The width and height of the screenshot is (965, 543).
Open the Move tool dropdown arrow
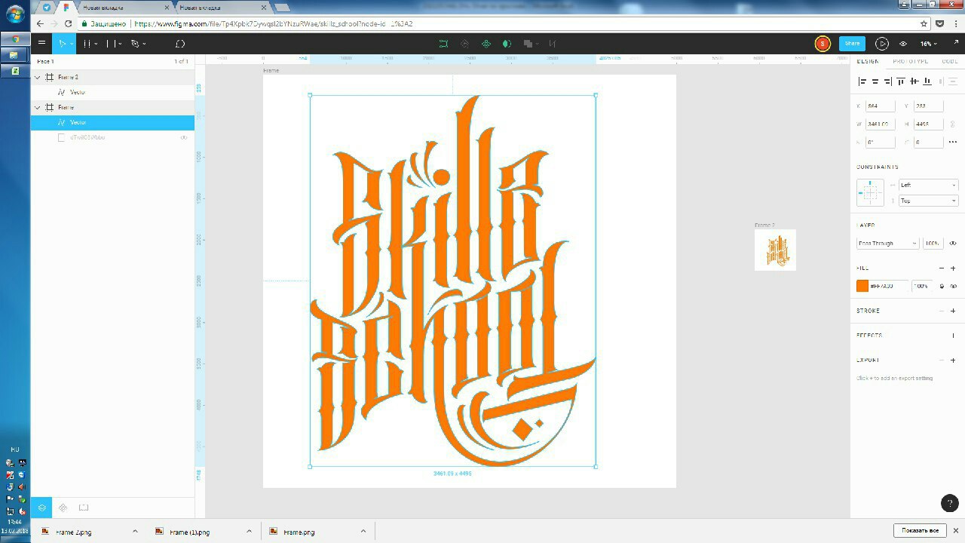pyautogui.click(x=72, y=44)
